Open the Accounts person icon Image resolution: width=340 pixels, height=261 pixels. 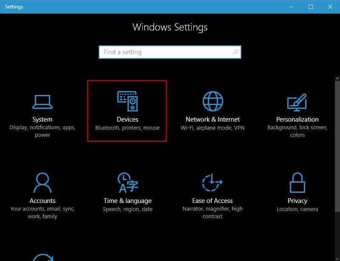click(42, 183)
